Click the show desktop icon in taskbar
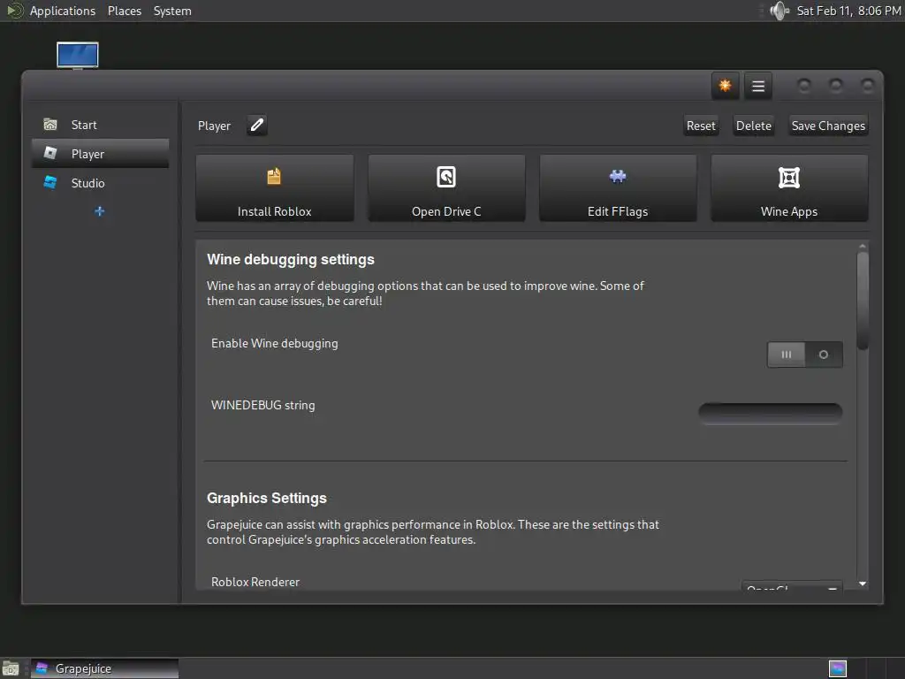 (11, 668)
